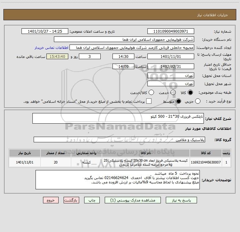Click the شرح کلی نیاز text box
The width and height of the screenshot is (240, 232).
tap(118, 118)
